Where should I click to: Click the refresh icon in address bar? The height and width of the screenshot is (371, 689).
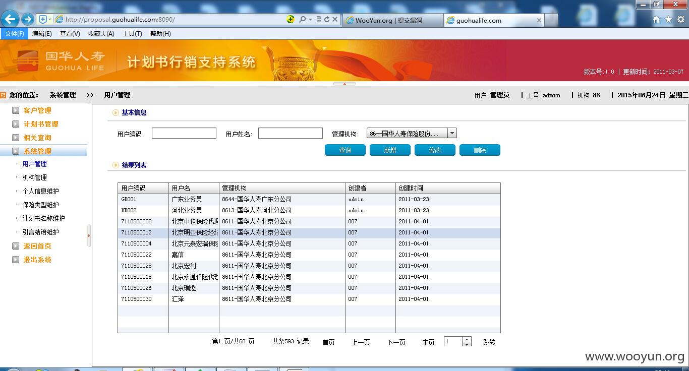click(327, 19)
